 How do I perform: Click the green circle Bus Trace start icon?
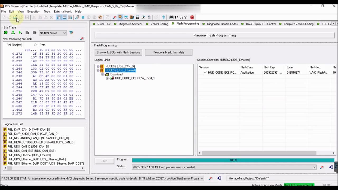tap(6, 33)
